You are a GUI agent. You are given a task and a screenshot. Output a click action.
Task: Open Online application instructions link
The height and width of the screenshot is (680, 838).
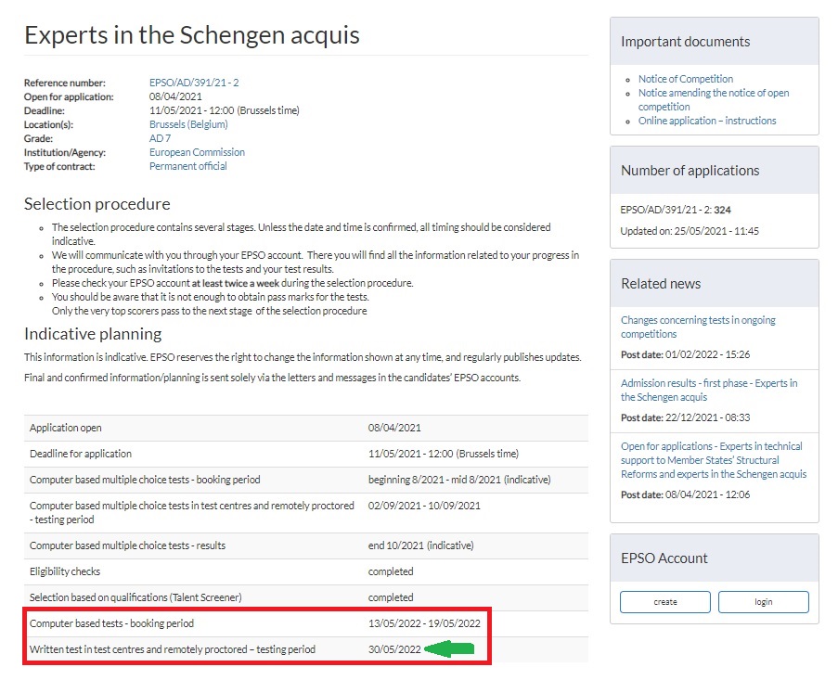click(x=706, y=121)
